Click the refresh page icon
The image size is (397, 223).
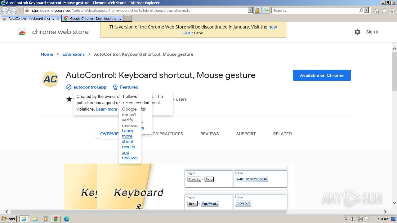(x=266, y=10)
